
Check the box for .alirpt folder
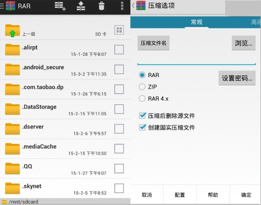119,50
